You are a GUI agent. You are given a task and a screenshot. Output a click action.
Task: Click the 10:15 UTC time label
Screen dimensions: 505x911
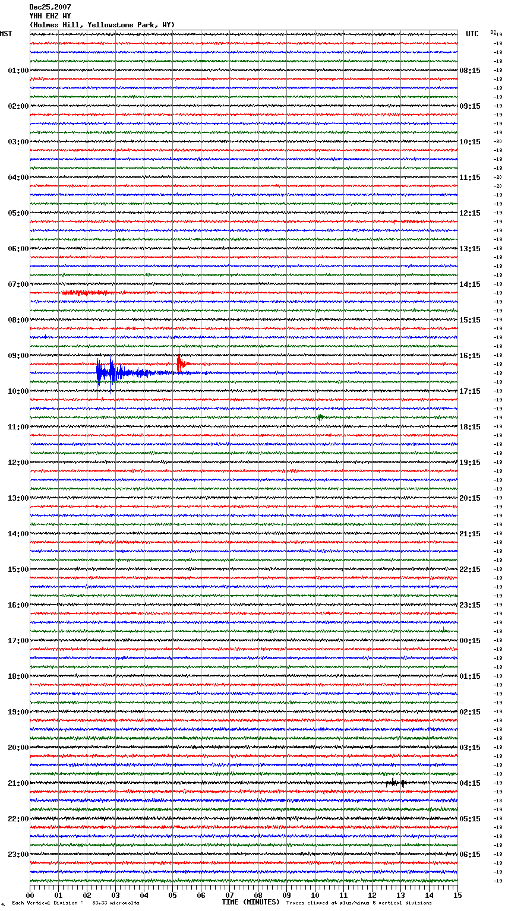tap(470, 142)
